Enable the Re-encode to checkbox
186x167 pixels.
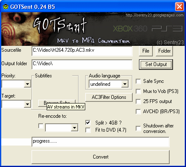pyautogui.click(x=41, y=126)
